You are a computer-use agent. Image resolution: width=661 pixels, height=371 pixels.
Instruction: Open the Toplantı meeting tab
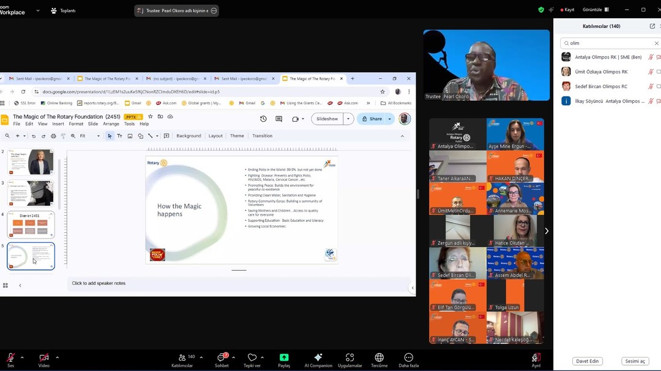click(63, 10)
